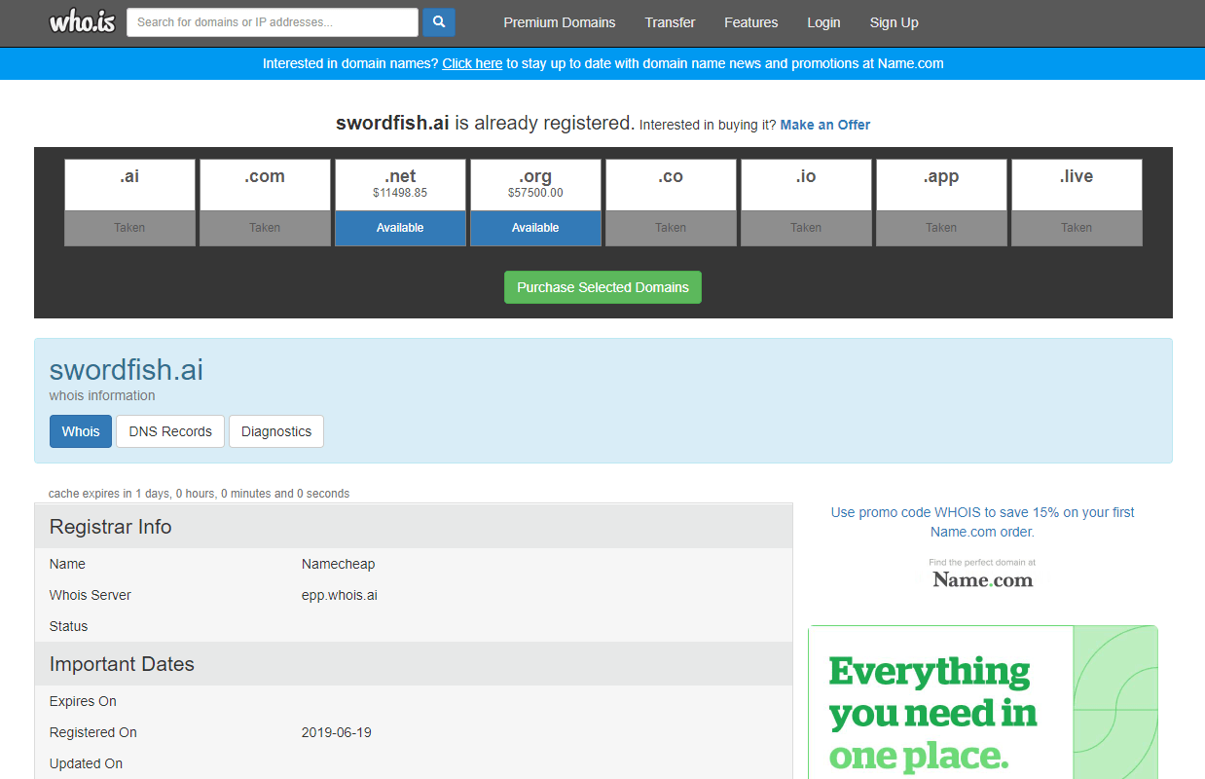1205x779 pixels.
Task: Click the .ai Taken button
Action: tap(129, 228)
